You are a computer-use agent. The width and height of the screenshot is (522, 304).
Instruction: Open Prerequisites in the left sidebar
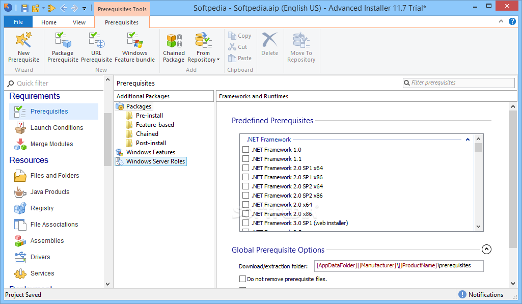tap(53, 111)
